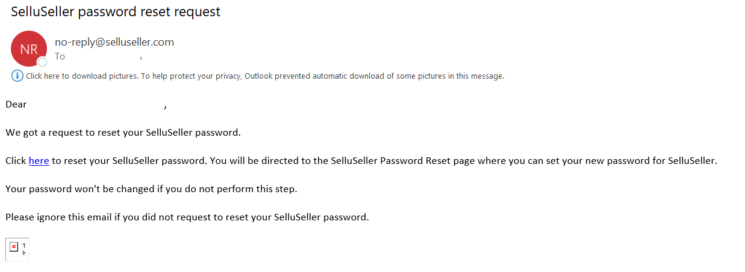Click the no-reply@selluseller.com sender address

pos(114,42)
